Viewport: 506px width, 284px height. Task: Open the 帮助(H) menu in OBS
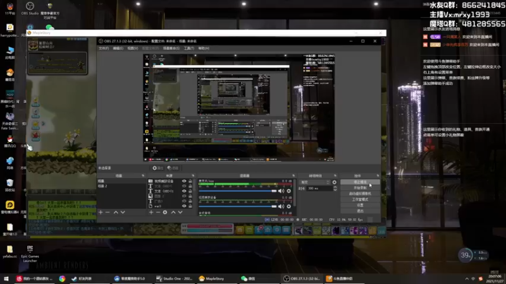click(x=204, y=49)
